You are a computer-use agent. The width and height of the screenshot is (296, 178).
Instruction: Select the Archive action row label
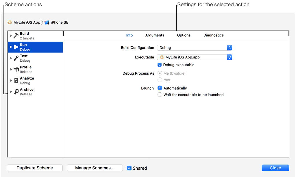click(x=27, y=89)
